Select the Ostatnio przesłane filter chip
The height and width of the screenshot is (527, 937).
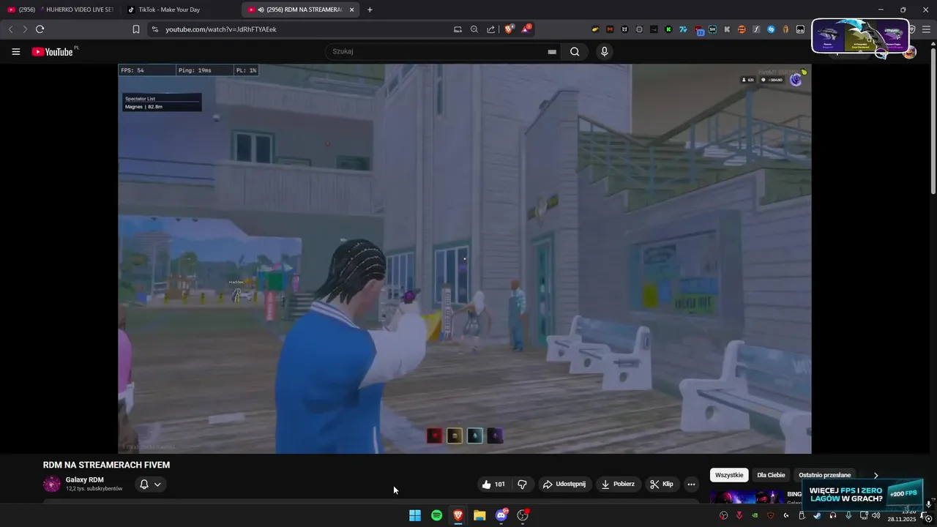click(x=825, y=475)
